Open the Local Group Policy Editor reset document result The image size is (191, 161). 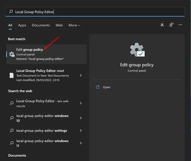pyautogui.click(x=46, y=75)
